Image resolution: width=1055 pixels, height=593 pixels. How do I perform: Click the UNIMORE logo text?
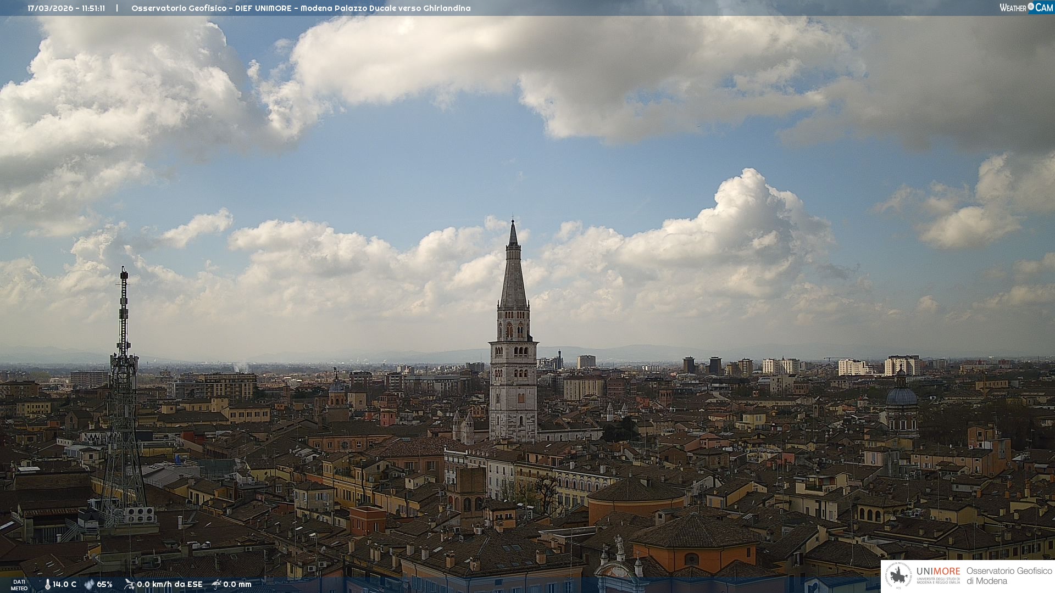tap(938, 572)
